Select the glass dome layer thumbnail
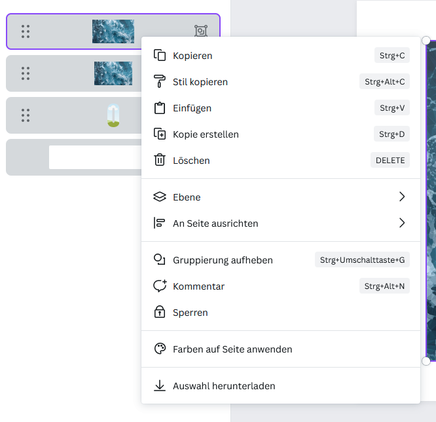Screen dimensions: 436x422 (113, 115)
